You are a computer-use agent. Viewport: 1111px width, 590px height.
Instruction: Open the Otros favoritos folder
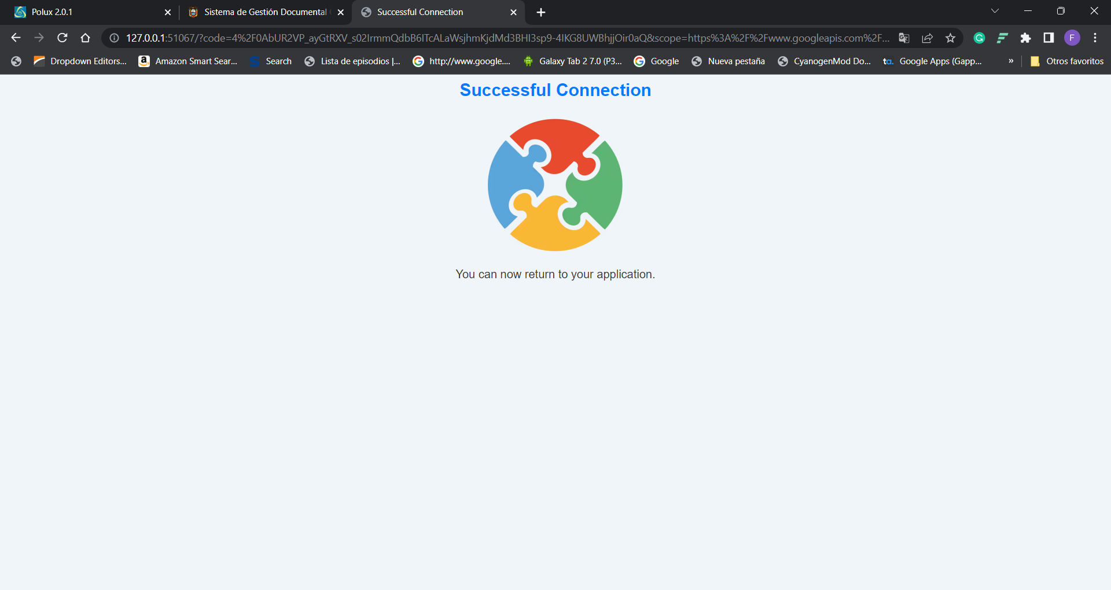tap(1066, 61)
